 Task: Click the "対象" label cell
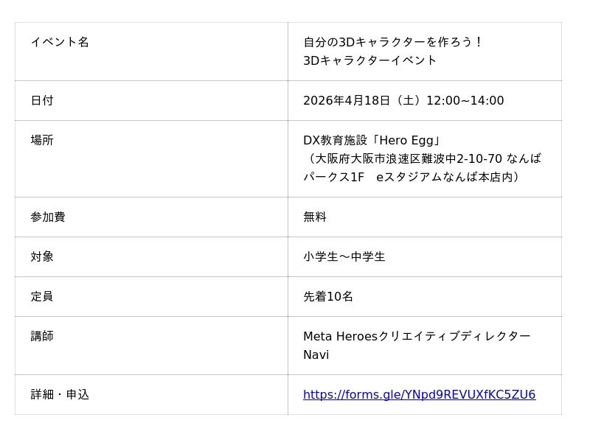(42, 257)
